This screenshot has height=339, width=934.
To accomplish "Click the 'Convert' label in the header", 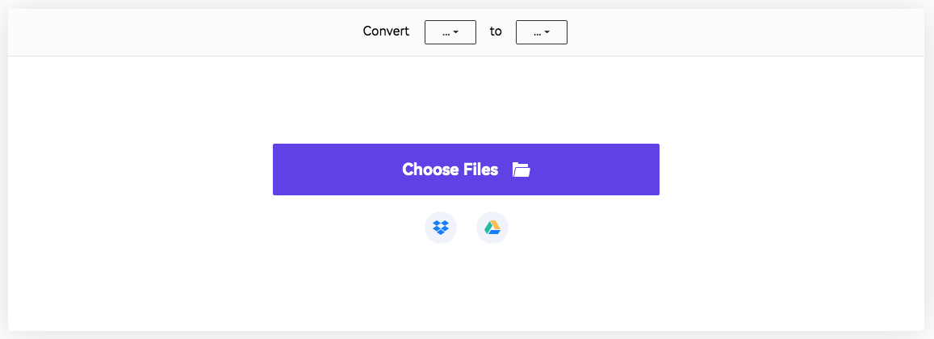I will point(386,31).
